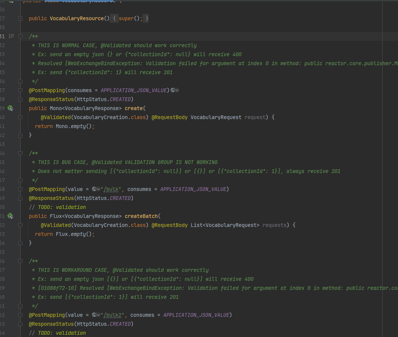The height and width of the screenshot is (337, 398).
Task: Click the folded "{" placeholder before super();
Action: (x=114, y=18)
